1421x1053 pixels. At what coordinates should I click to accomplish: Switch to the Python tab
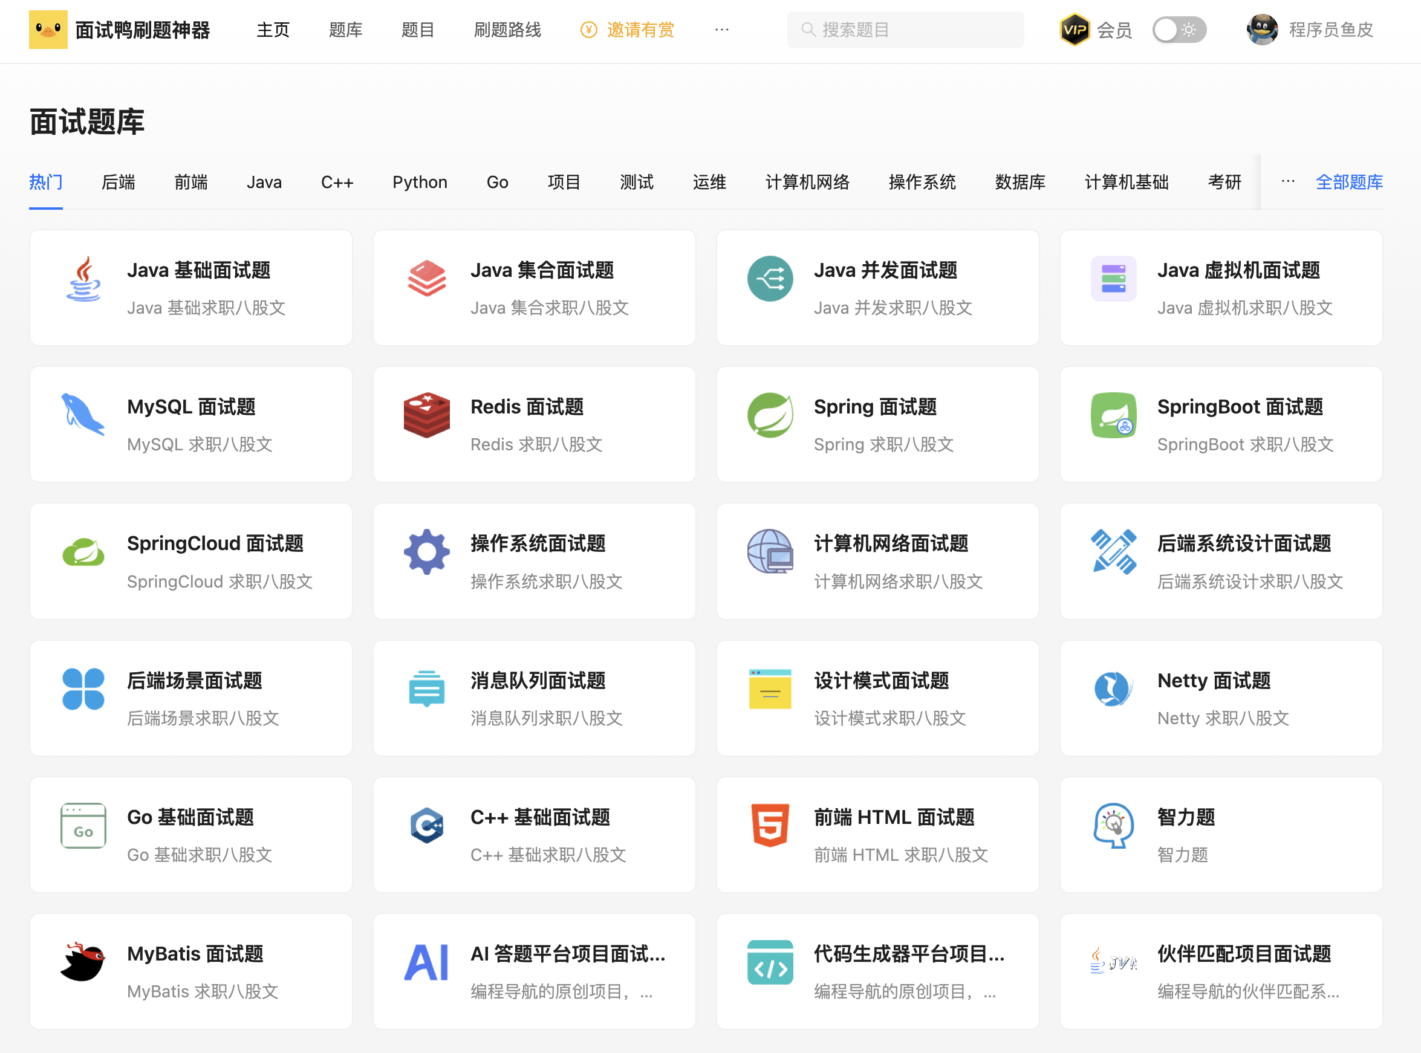[x=420, y=183]
